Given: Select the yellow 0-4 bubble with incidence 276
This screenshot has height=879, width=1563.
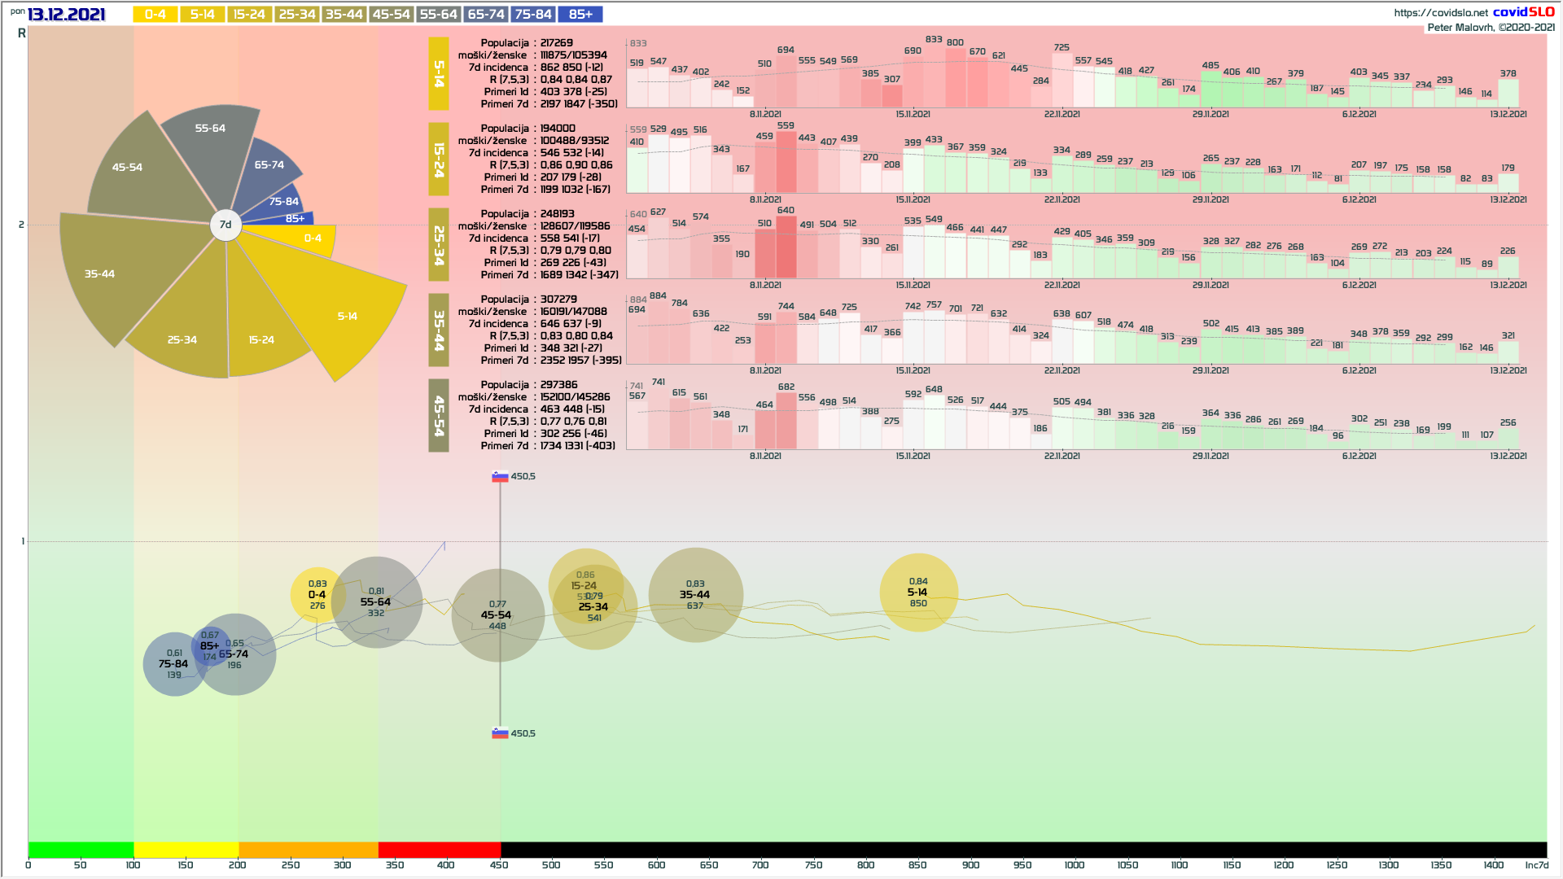Looking at the screenshot, I should (317, 595).
